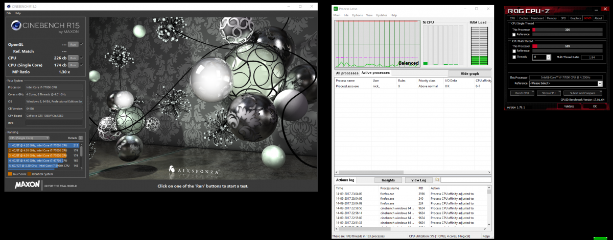Viewport: 613px width, 240px height.
Task: Open the CPU tab in ROG CPU-Z
Action: [x=512, y=18]
